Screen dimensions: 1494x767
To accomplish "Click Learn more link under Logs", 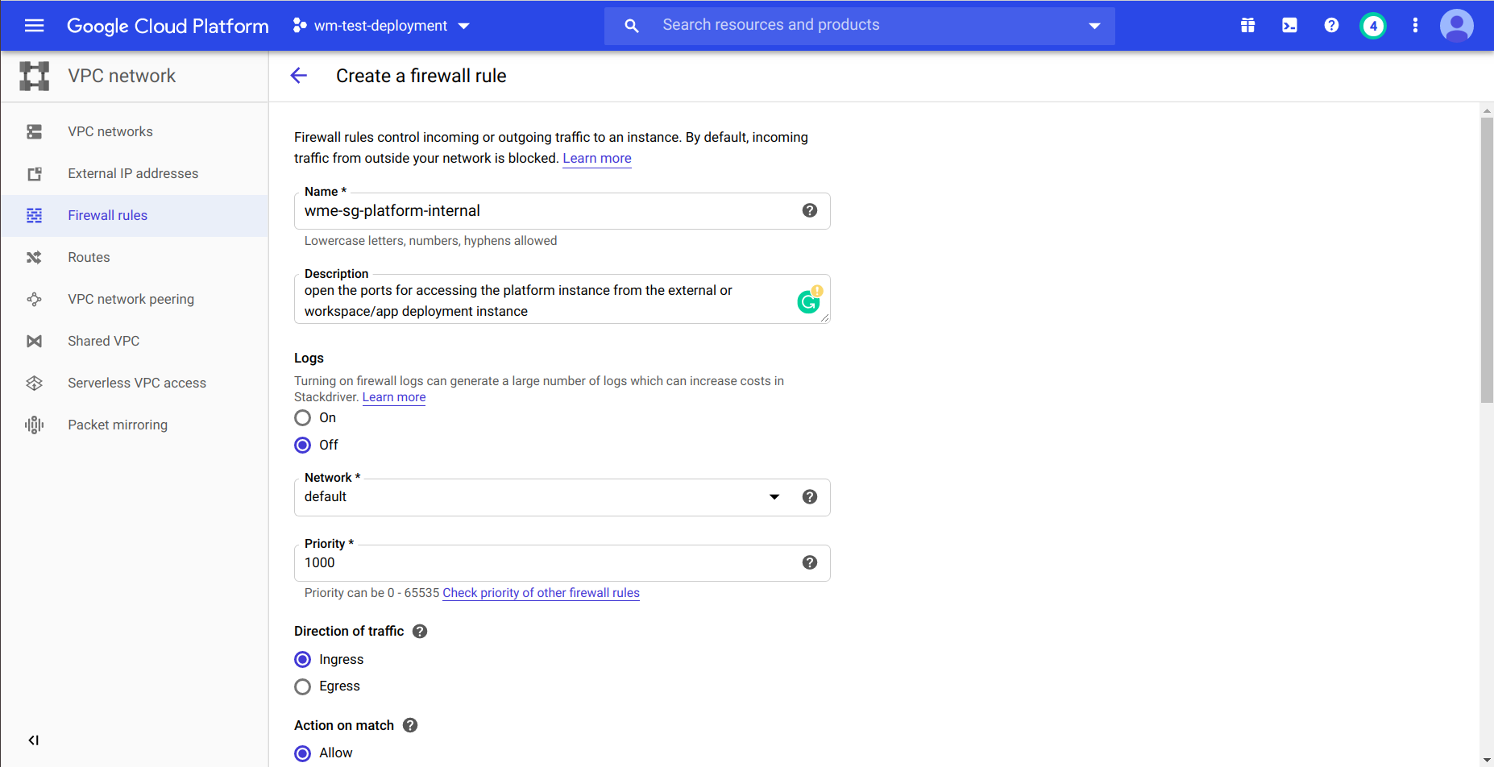I will tap(393, 397).
